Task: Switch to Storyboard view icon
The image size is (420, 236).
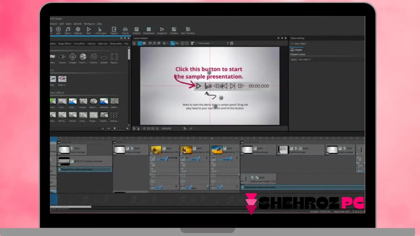Action: (x=149, y=29)
